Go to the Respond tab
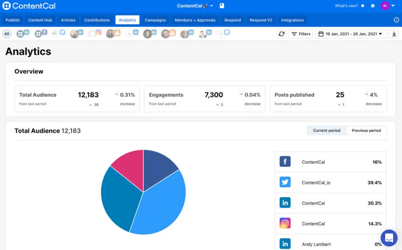 coord(232,20)
